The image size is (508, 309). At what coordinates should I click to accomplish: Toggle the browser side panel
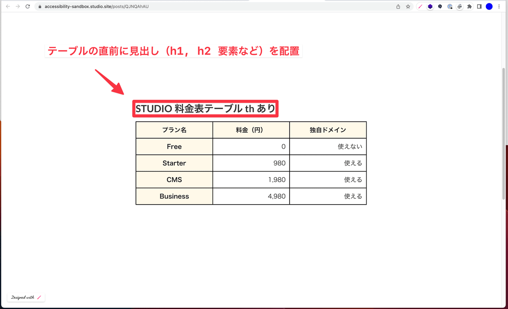[479, 6]
